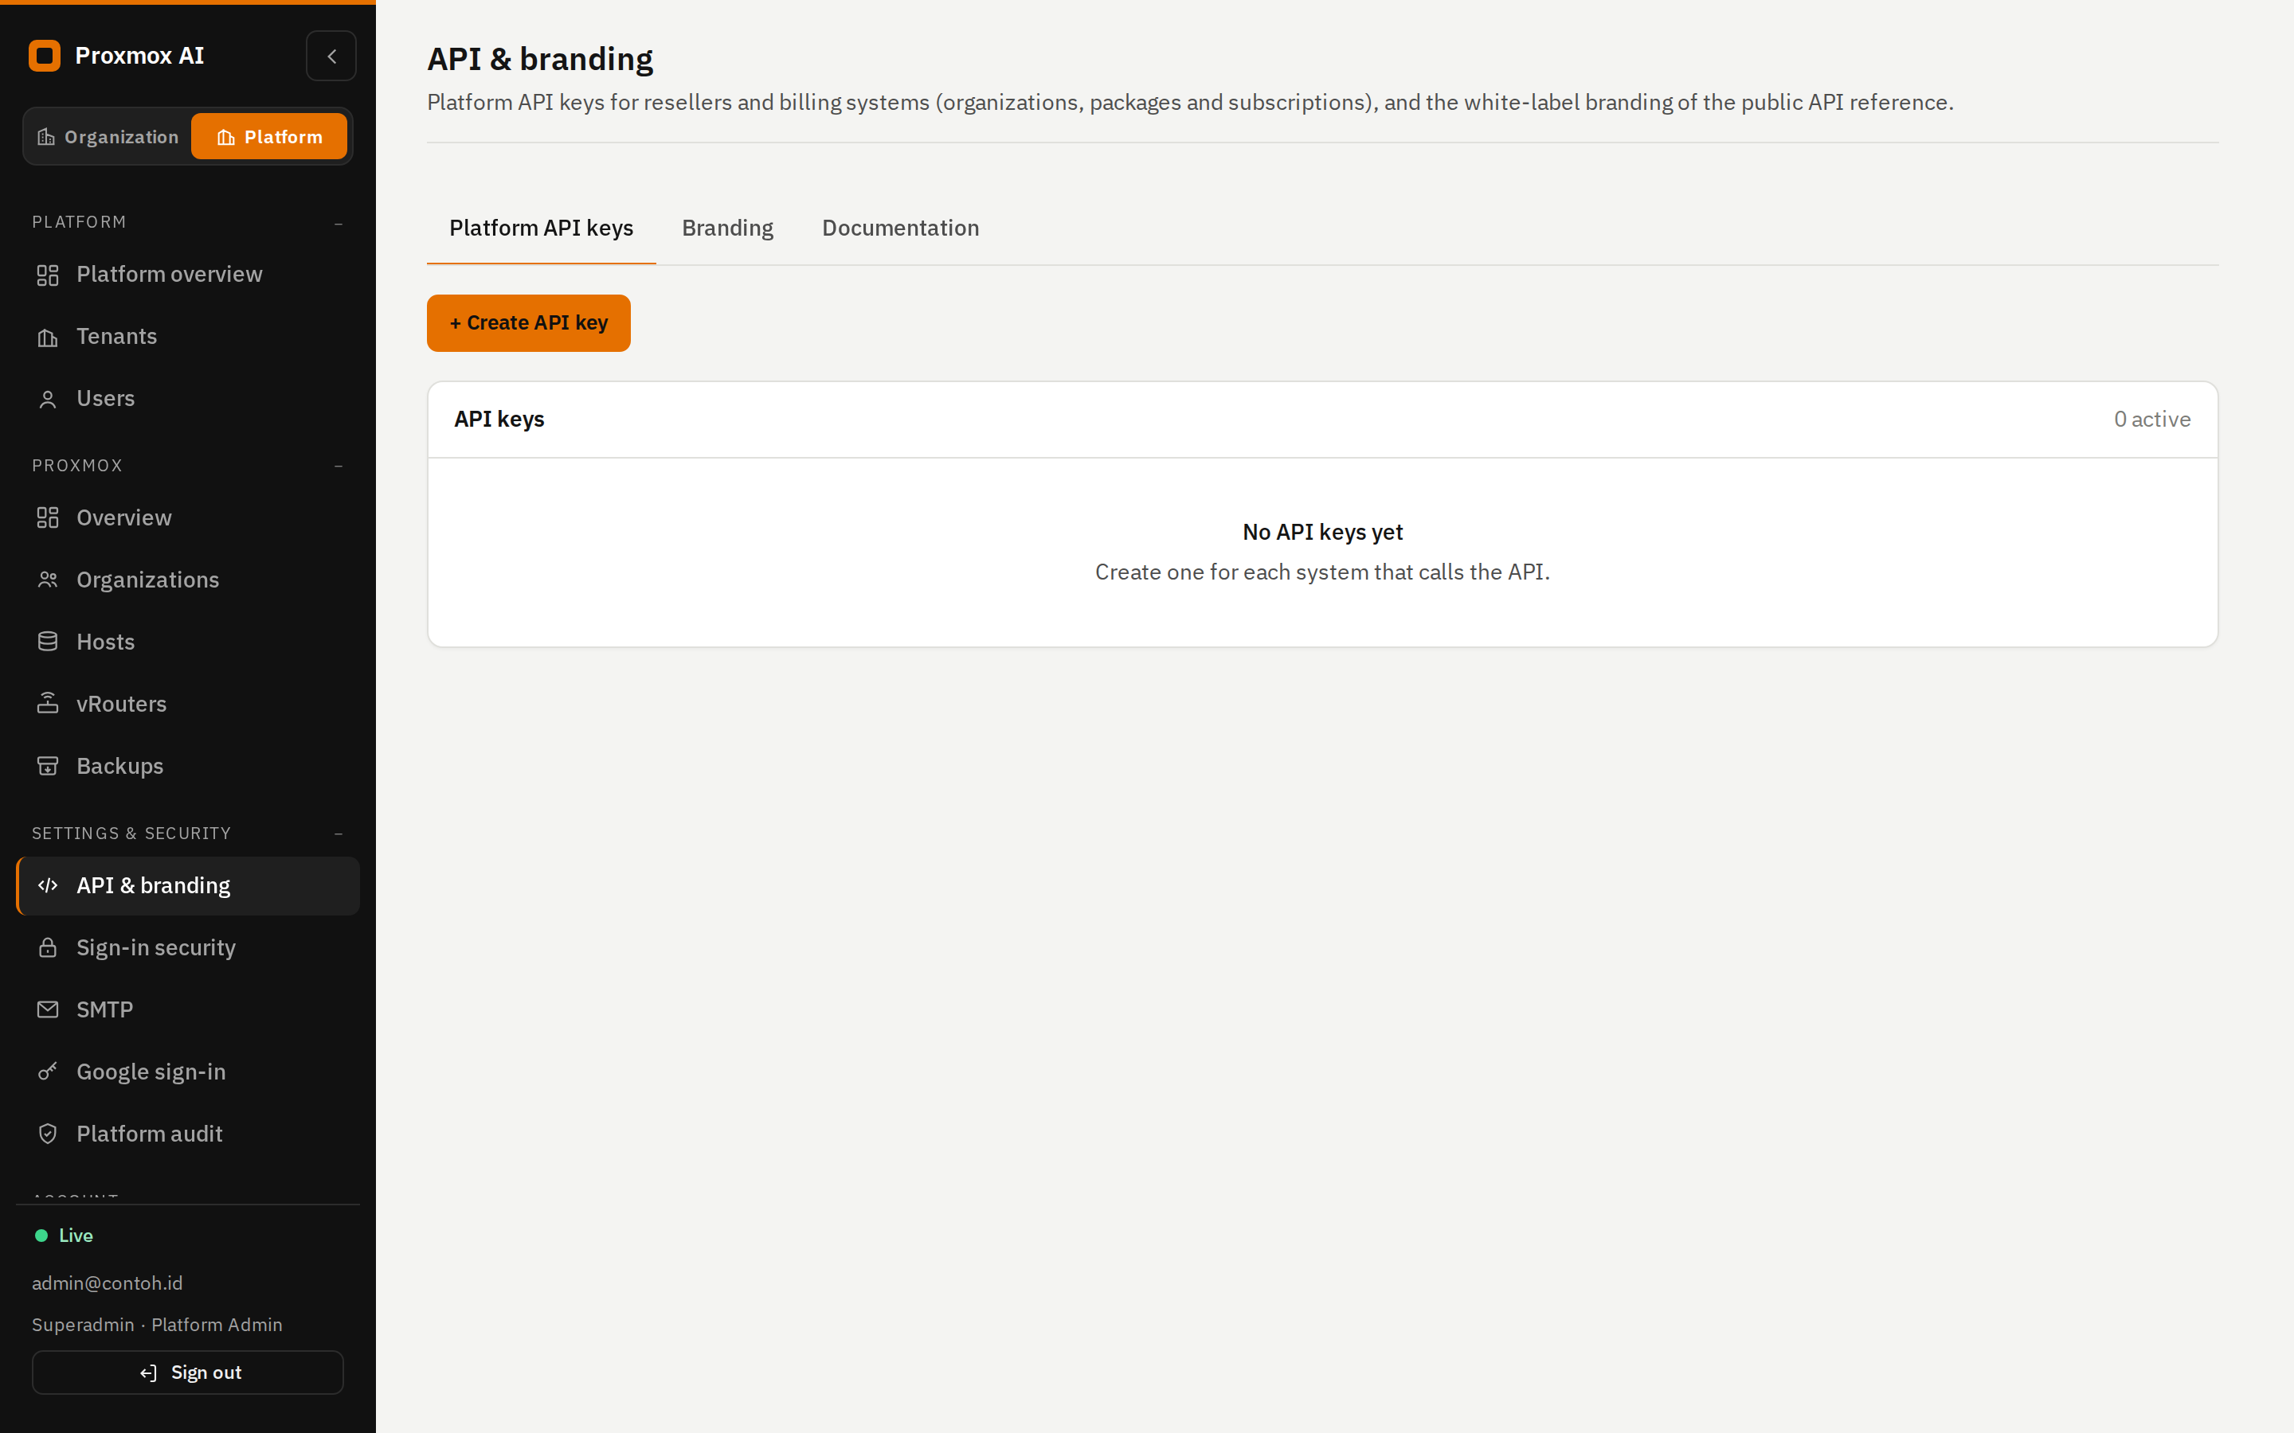Click the Live status indicator
The image size is (2294, 1433).
pyautogui.click(x=65, y=1235)
